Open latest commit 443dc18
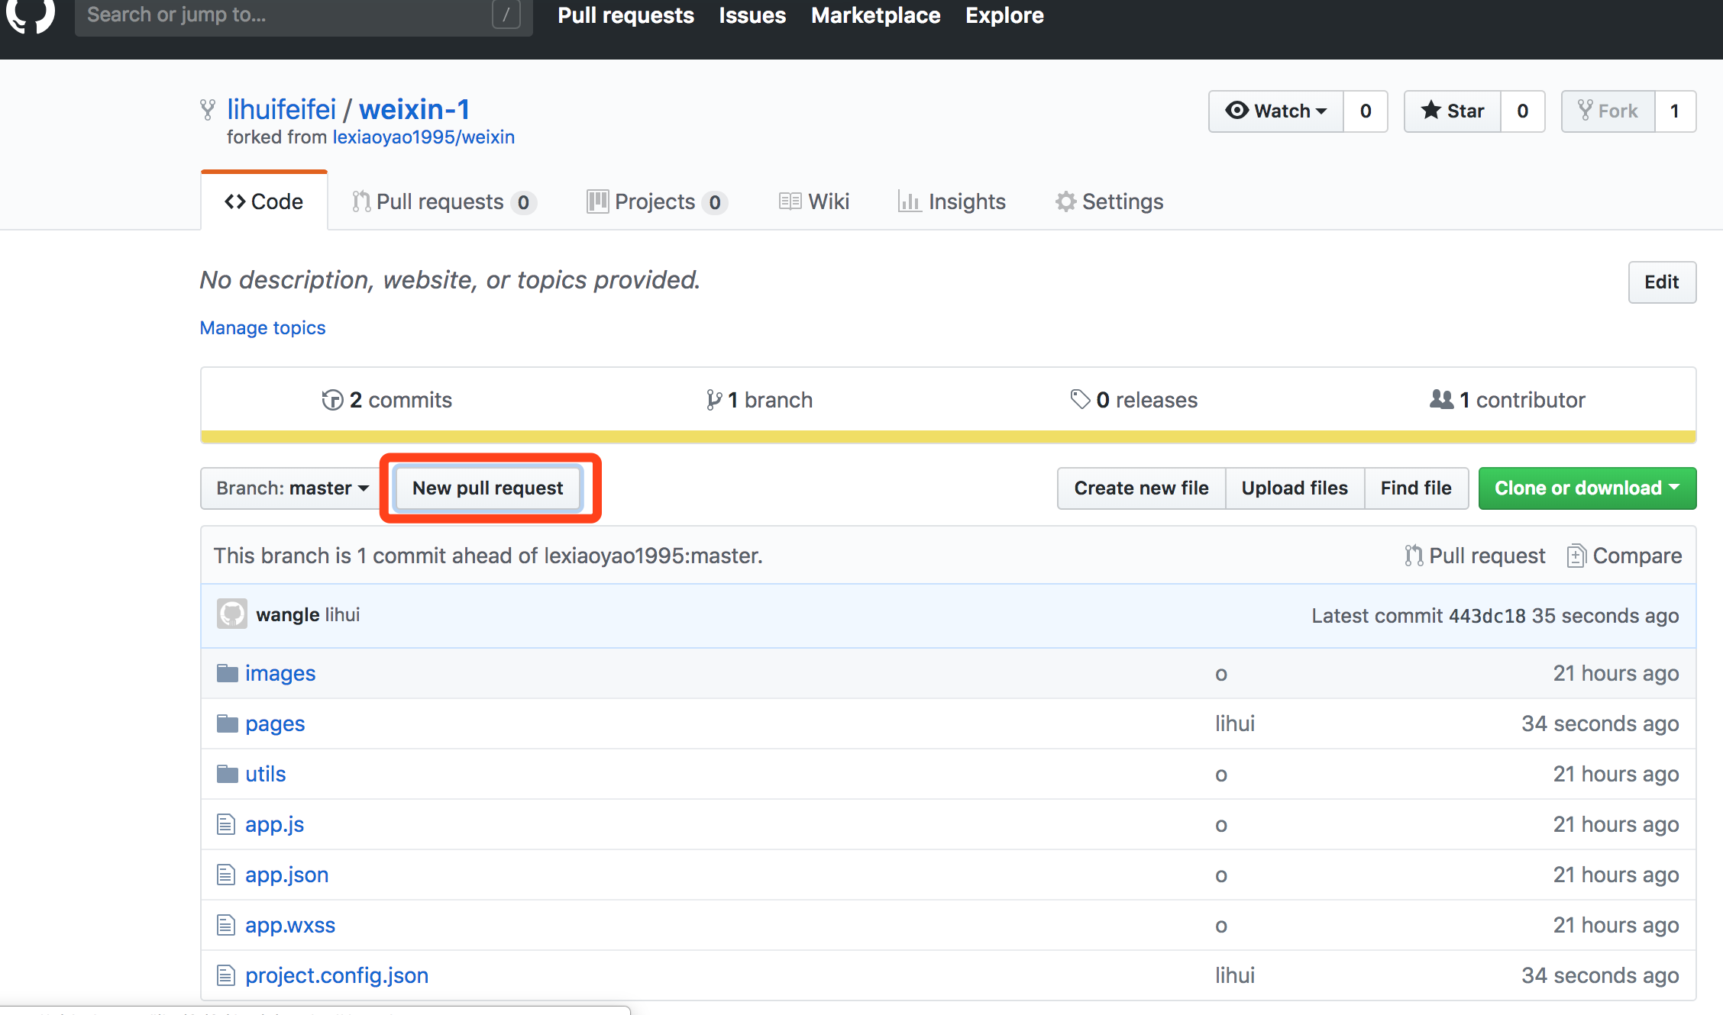Viewport: 1723px width, 1015px height. (x=1487, y=616)
